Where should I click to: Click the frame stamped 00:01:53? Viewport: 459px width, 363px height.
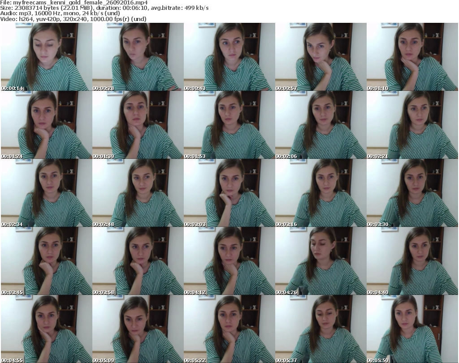coord(229,125)
